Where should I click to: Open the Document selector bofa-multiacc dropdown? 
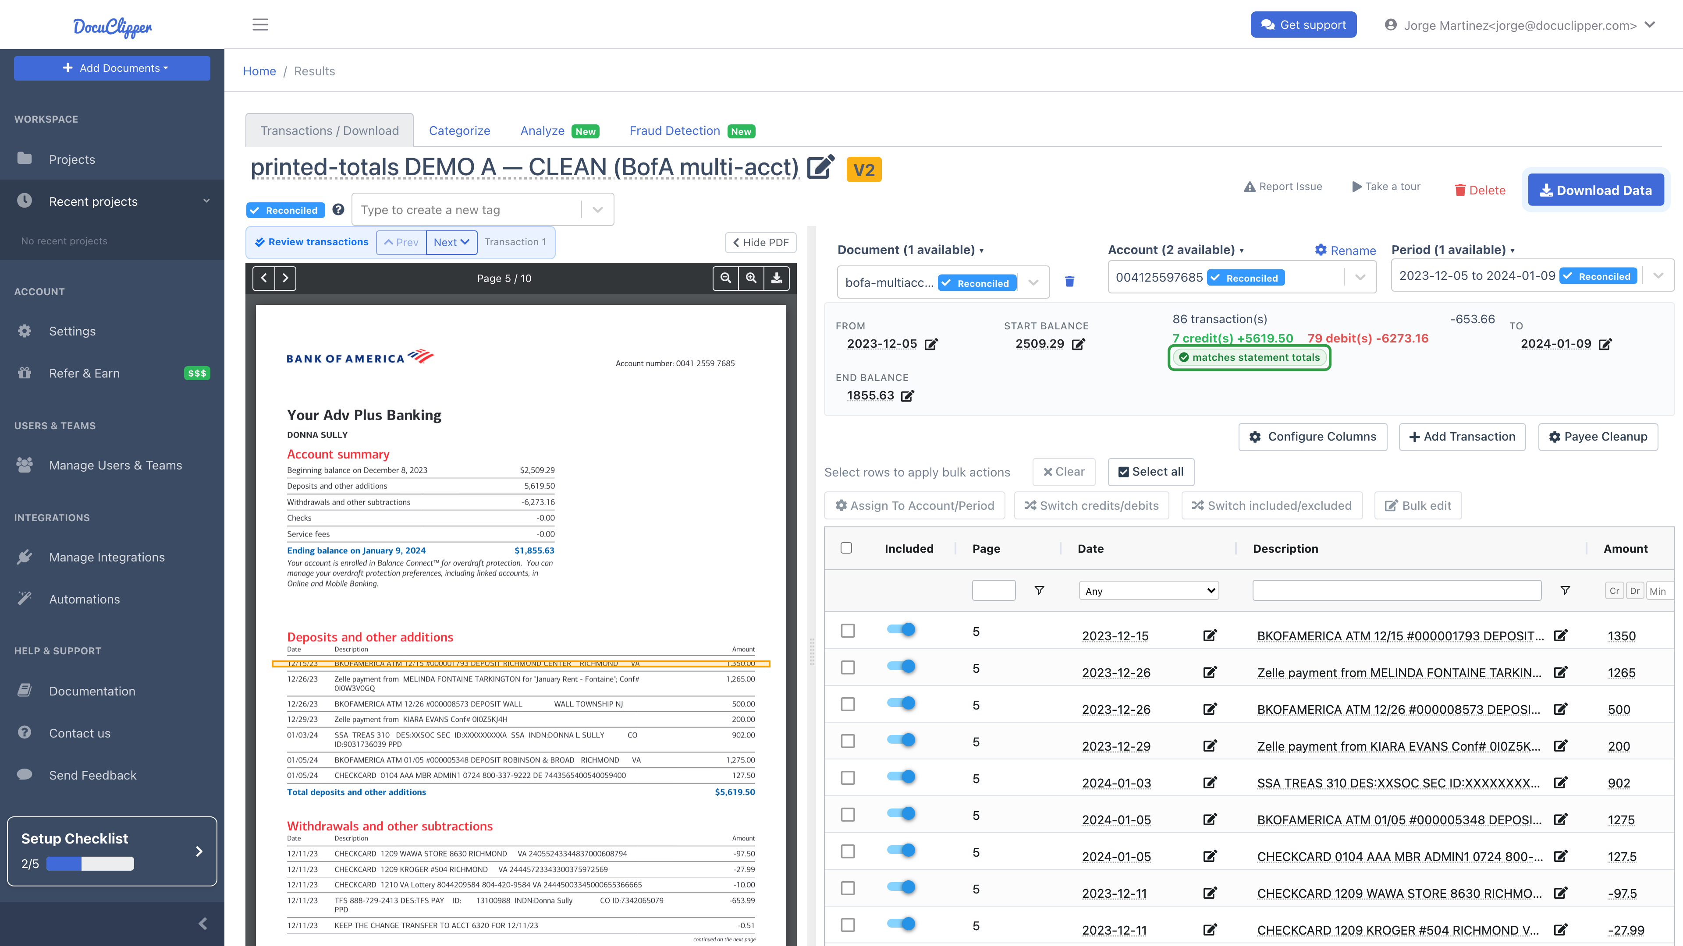click(1033, 282)
